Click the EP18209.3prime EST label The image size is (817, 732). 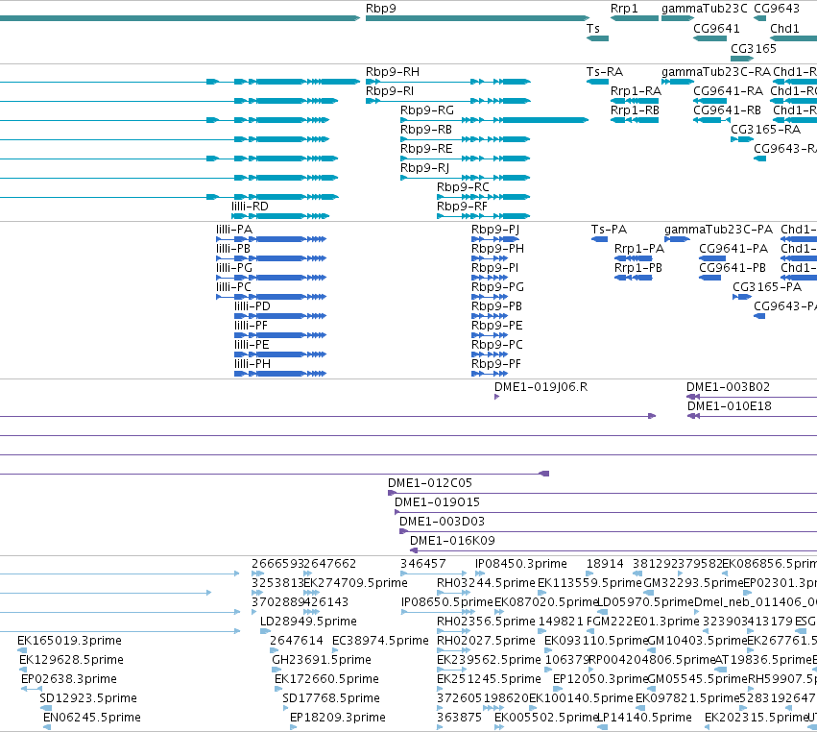[x=338, y=718]
